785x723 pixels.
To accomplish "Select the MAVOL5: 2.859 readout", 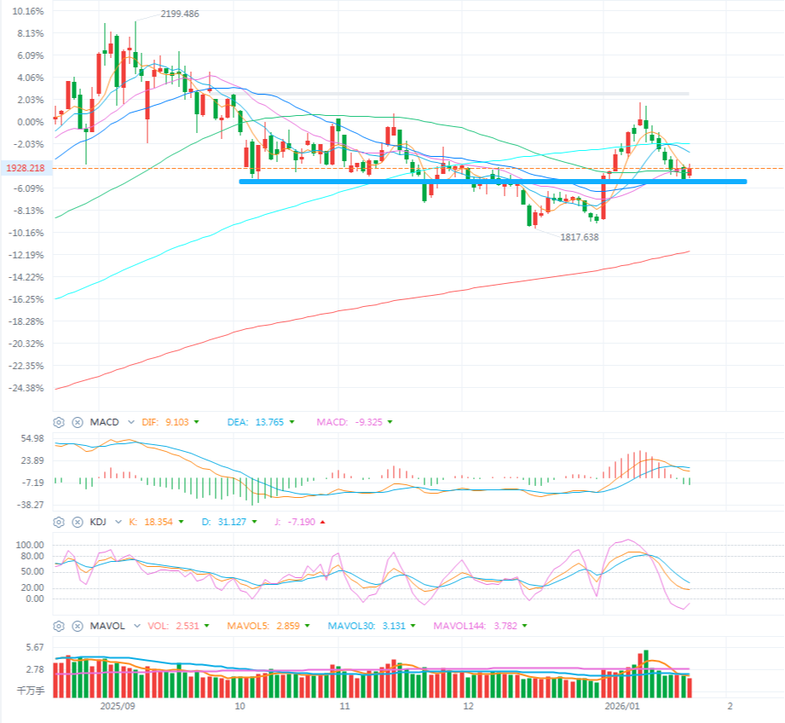I will 263,626.
